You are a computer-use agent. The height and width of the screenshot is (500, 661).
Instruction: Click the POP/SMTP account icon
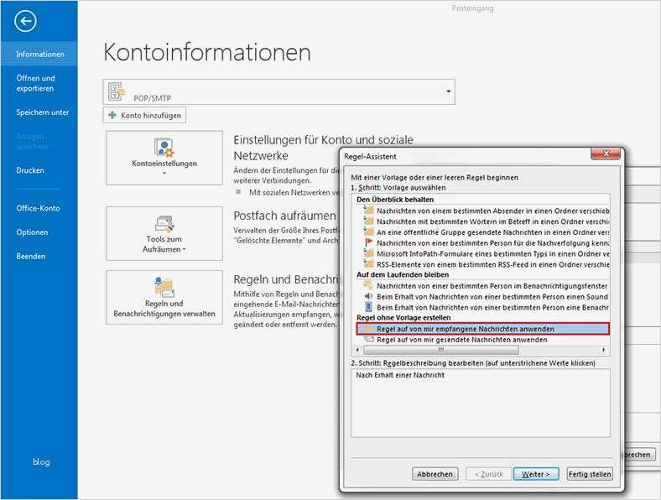pyautogui.click(x=117, y=91)
